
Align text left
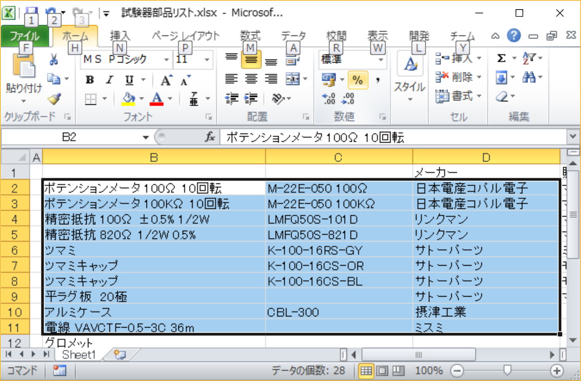pyautogui.click(x=231, y=79)
